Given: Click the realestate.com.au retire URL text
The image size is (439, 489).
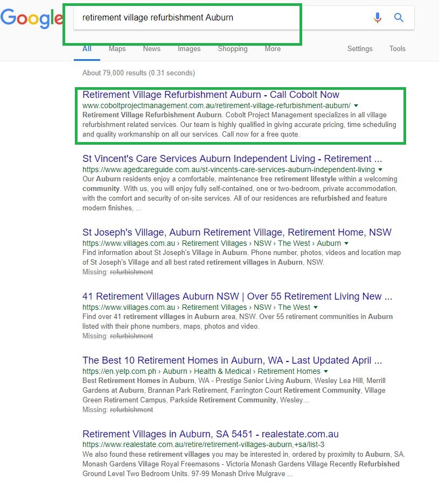Looking at the screenshot, I should coord(203,444).
